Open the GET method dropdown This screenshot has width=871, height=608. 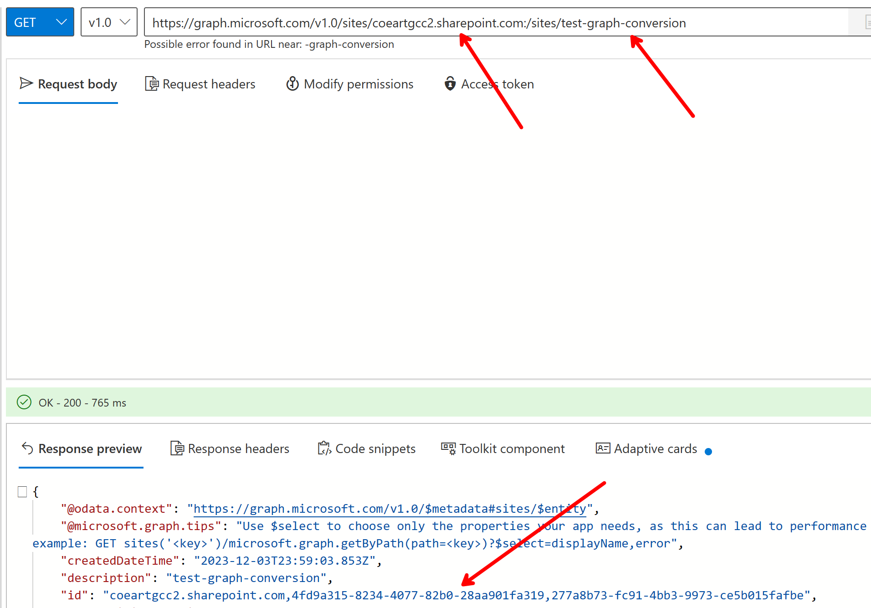(40, 22)
